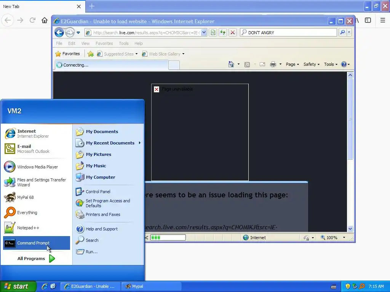This screenshot has height=292, width=390.
Task: Click the IE Refresh button
Action: point(222,32)
